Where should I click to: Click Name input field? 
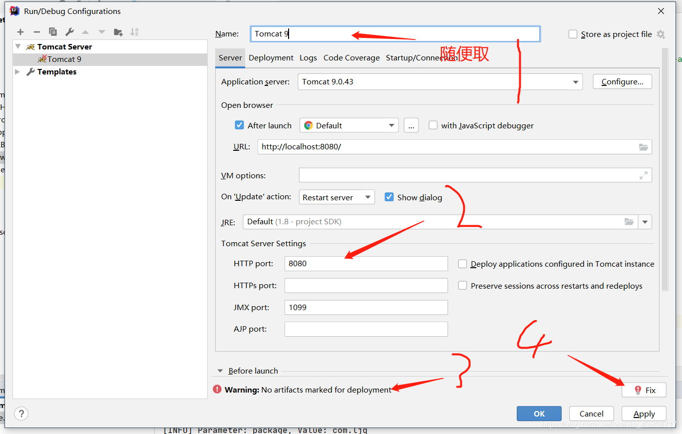[395, 34]
